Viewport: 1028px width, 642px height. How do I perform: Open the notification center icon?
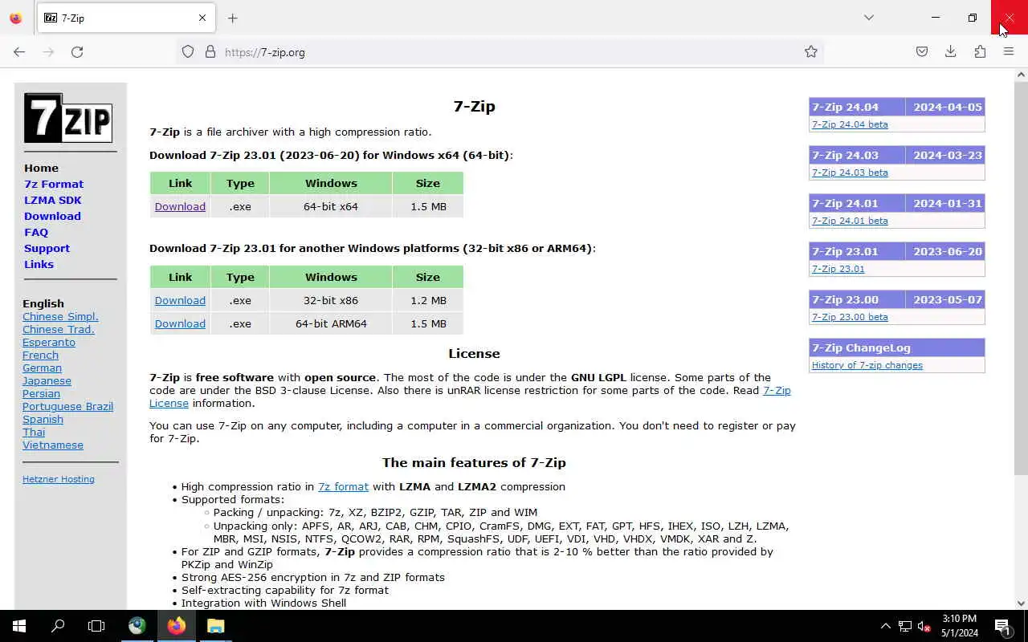click(x=1003, y=626)
